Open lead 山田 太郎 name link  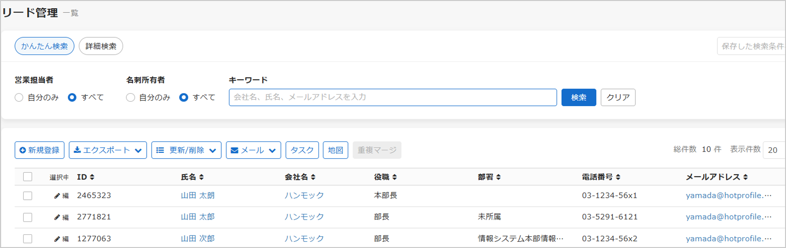pyautogui.click(x=198, y=217)
